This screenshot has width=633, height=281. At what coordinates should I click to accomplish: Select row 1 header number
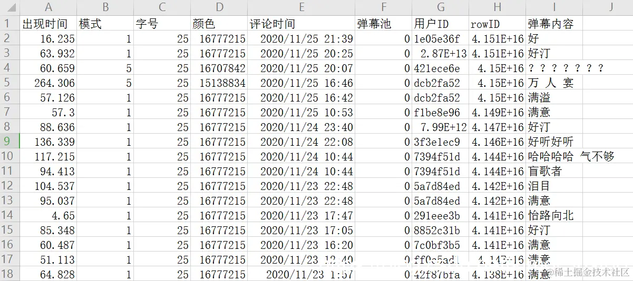9,24
